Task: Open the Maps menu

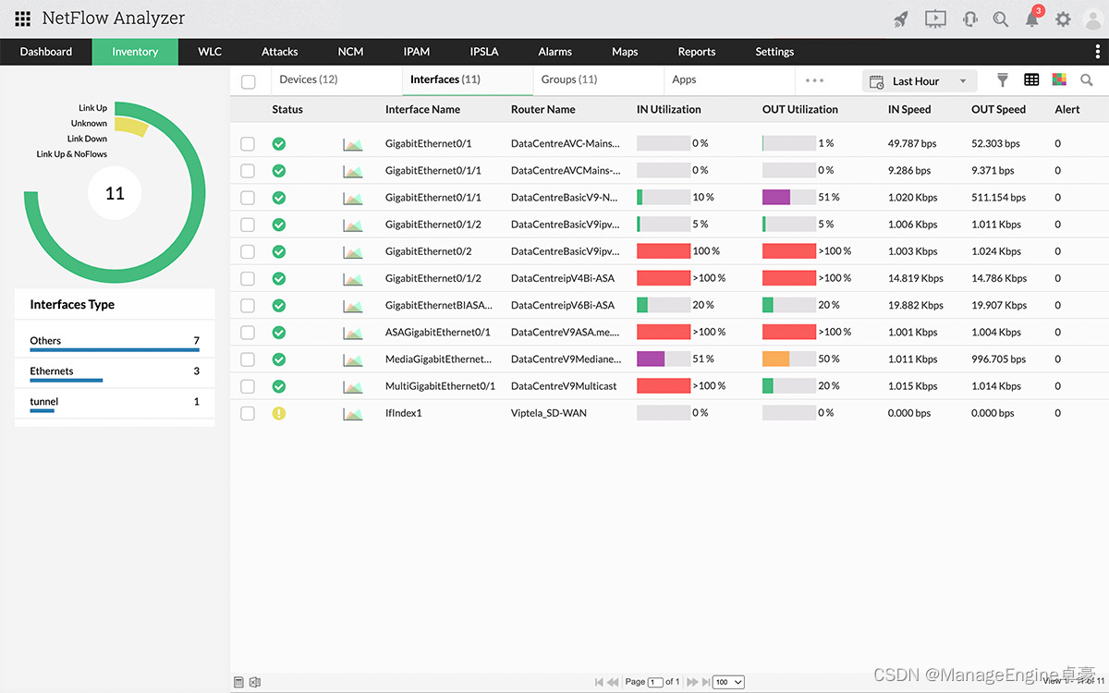Action: point(625,52)
